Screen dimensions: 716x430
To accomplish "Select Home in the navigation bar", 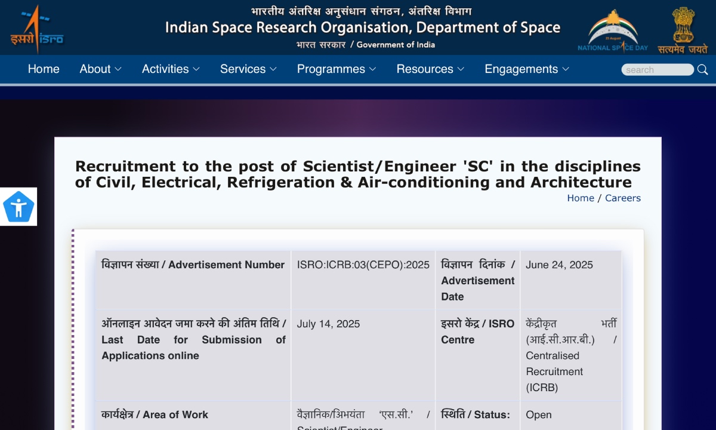I will click(44, 69).
